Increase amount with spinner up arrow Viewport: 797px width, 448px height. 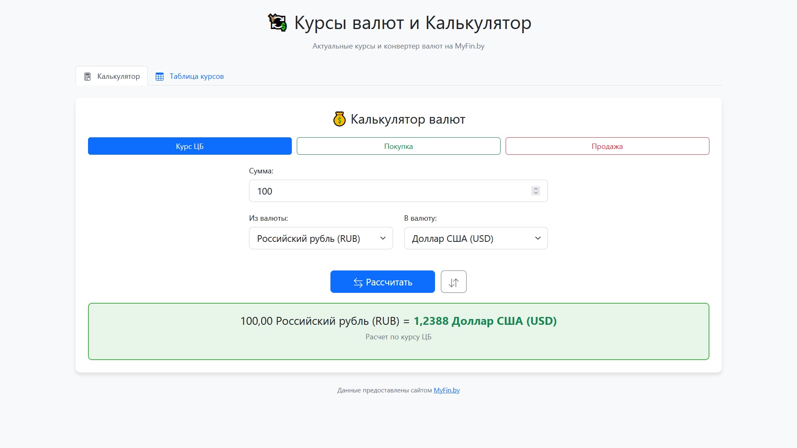(536, 189)
